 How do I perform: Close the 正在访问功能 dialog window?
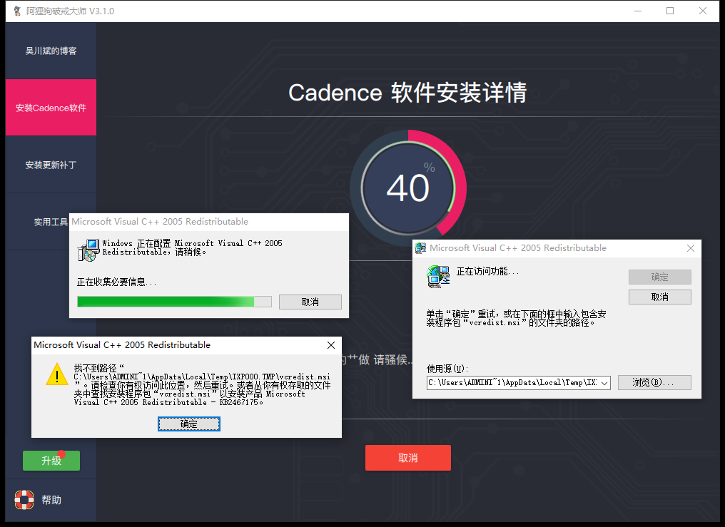(x=691, y=248)
